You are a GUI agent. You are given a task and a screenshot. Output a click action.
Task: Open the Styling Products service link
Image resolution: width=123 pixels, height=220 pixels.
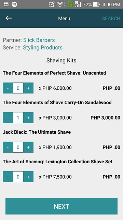43,47
